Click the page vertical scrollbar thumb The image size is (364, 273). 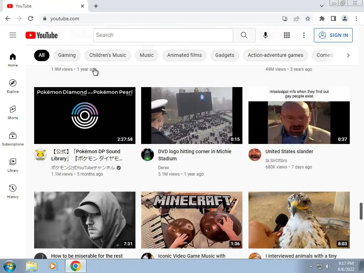361,211
